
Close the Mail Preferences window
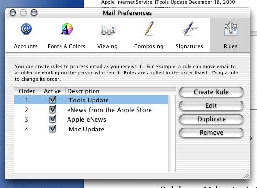(x=13, y=13)
